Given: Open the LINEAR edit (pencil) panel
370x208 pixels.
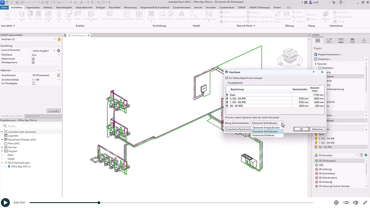Looking at the screenshot, I should 329,40.
